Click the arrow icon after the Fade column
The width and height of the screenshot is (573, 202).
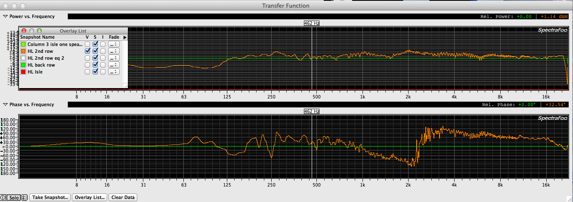click(125, 37)
